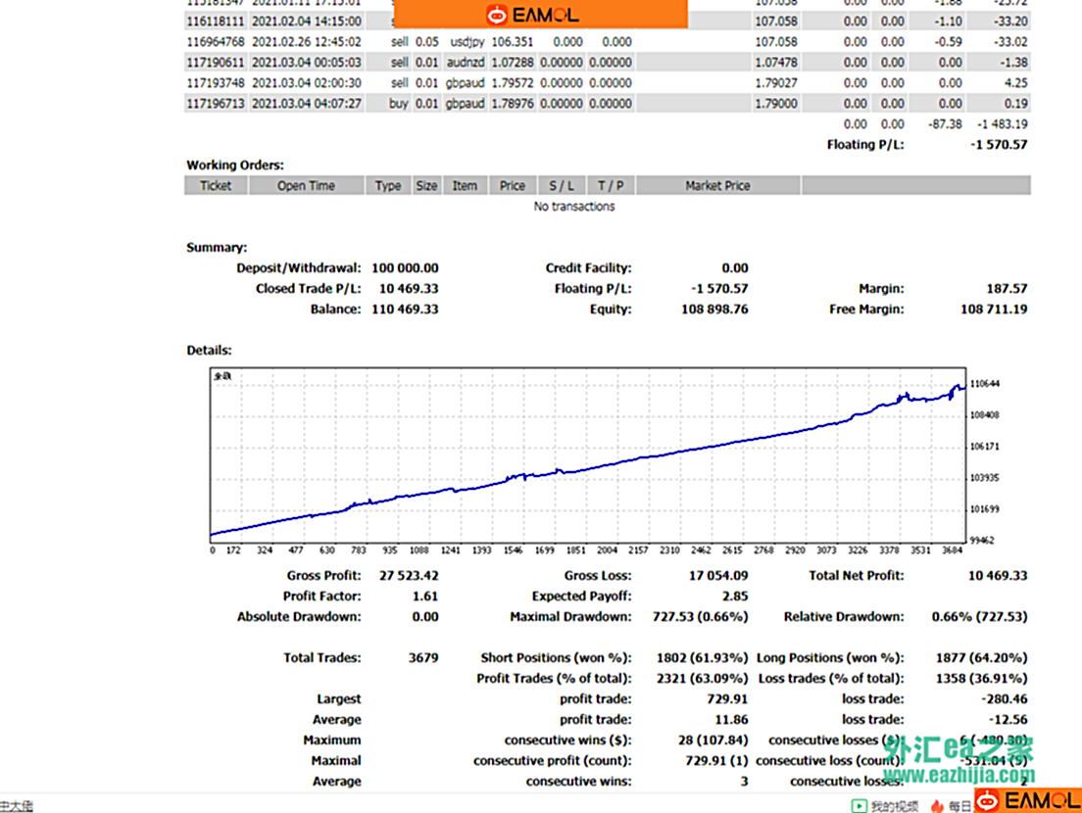Click the Closed Trade P/L value
The image size is (1082, 813).
(x=409, y=289)
